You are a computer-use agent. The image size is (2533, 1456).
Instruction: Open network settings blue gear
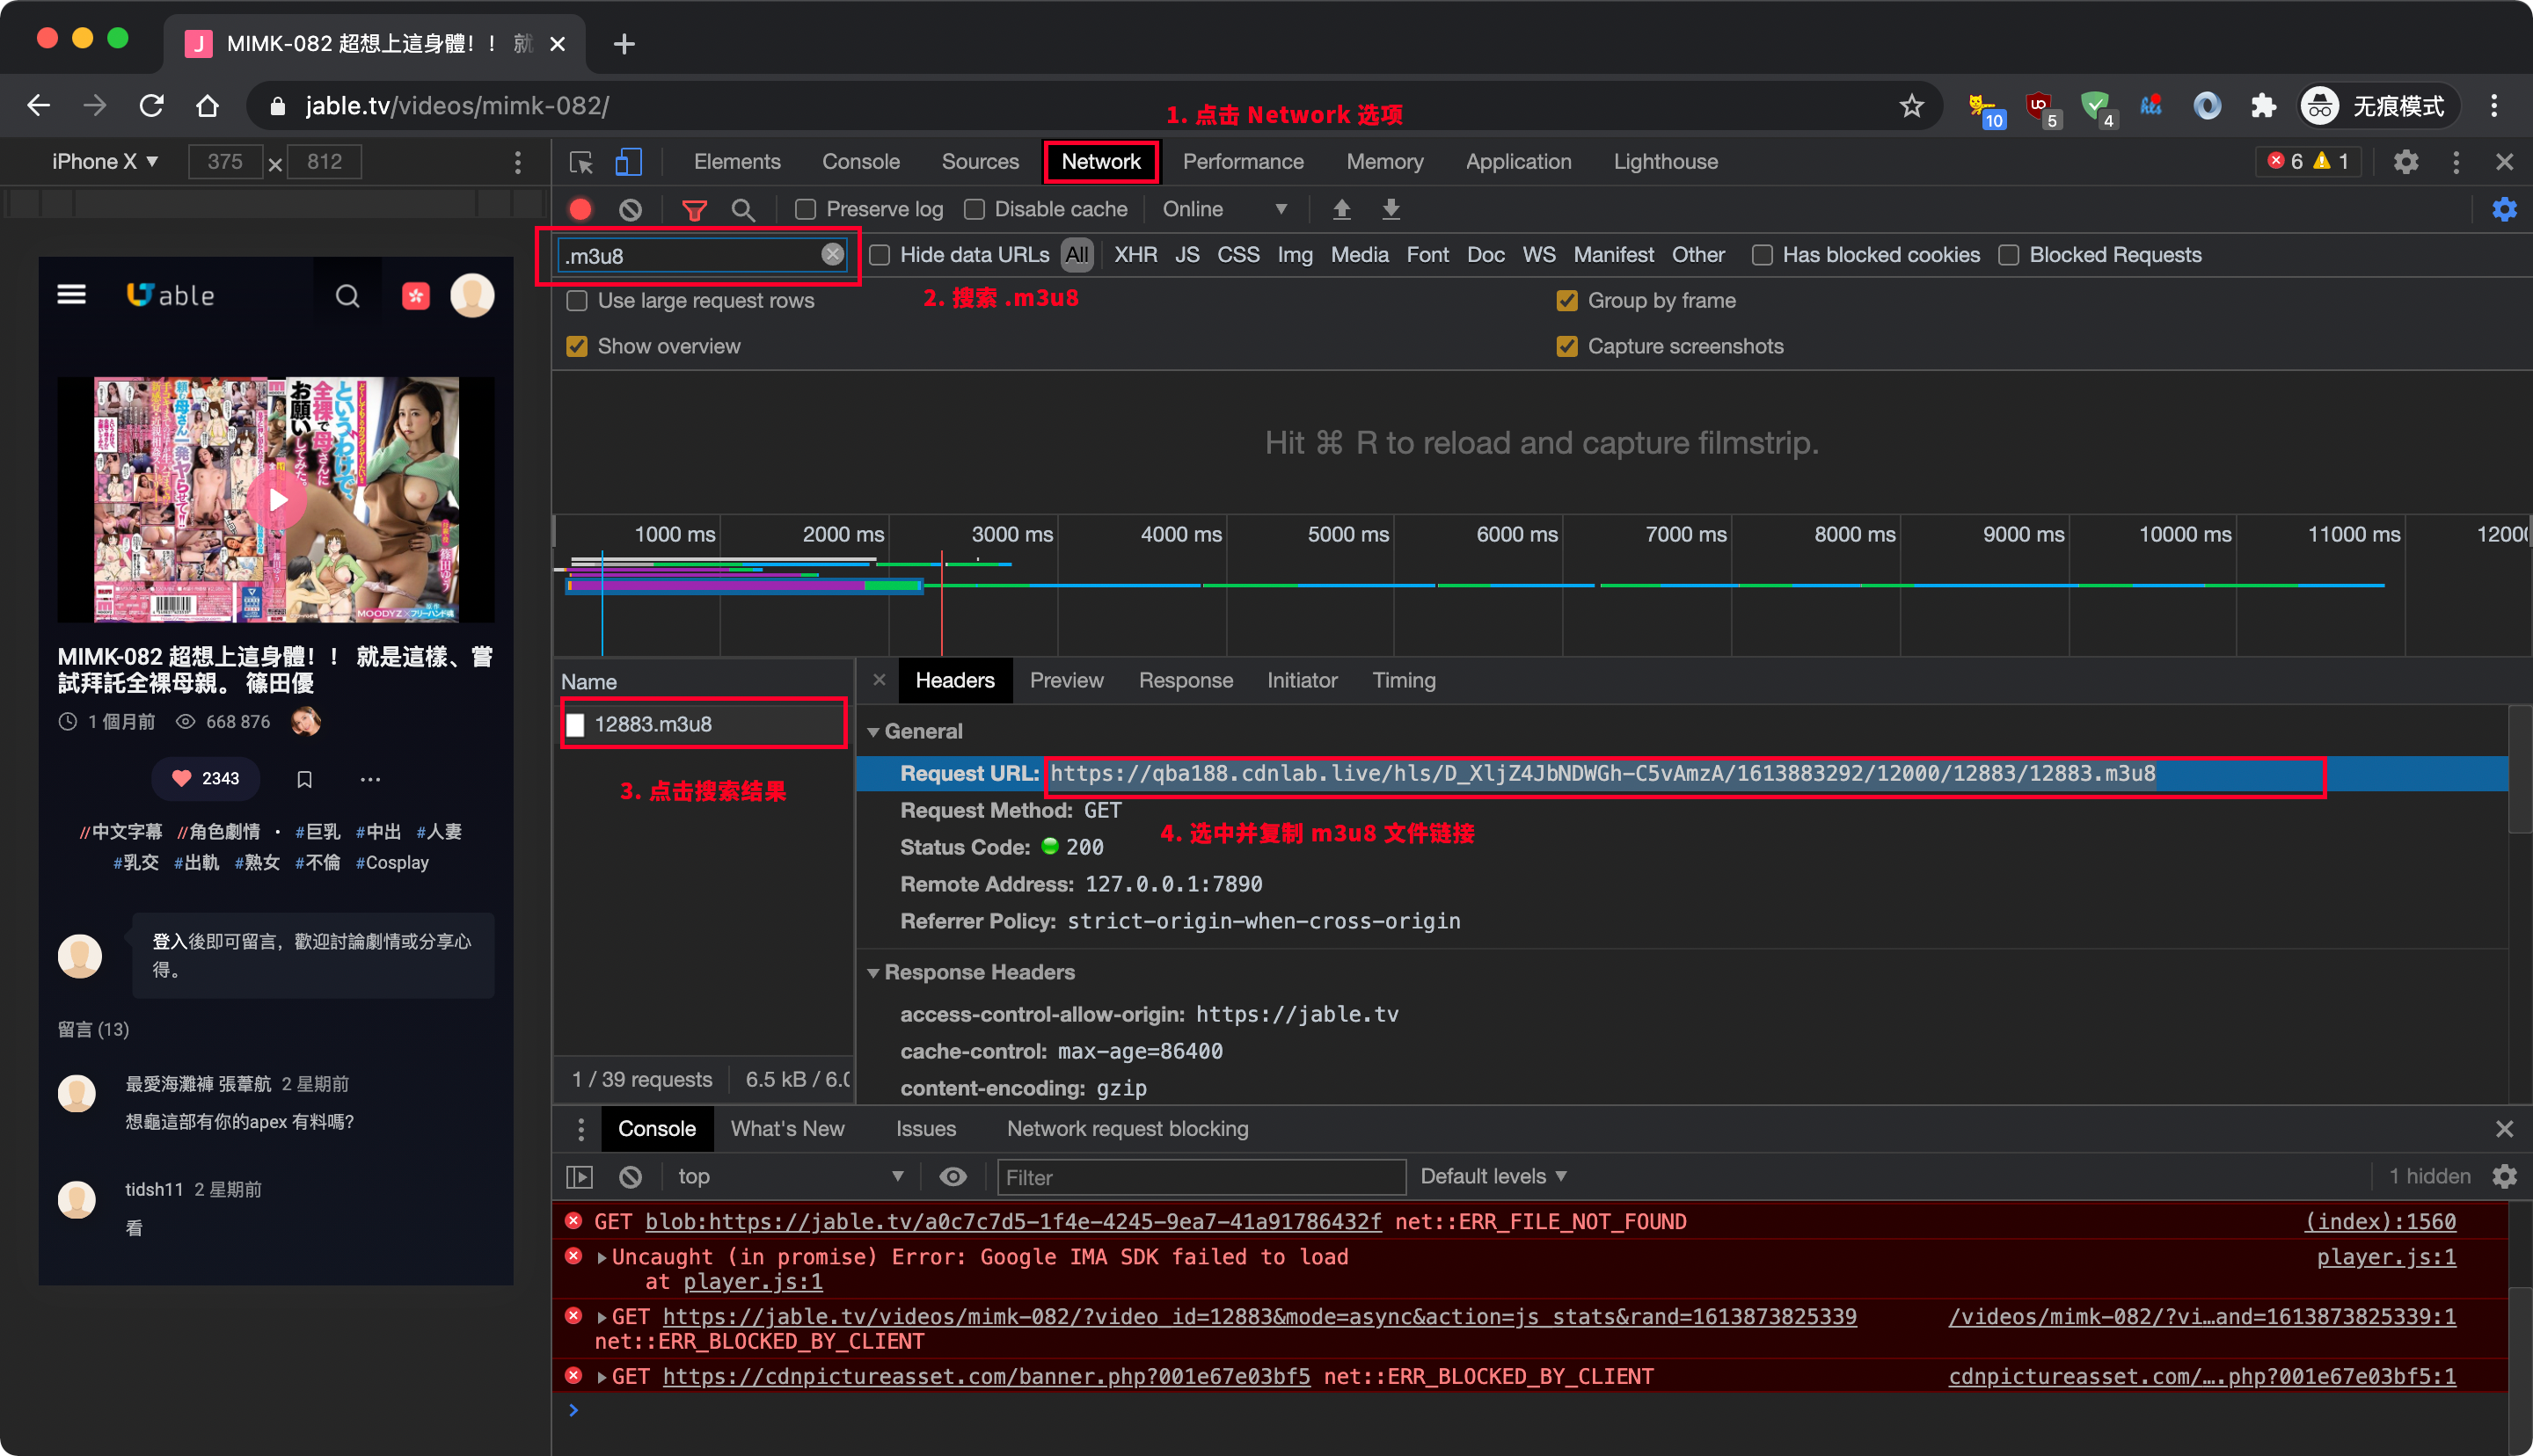(x=2504, y=209)
